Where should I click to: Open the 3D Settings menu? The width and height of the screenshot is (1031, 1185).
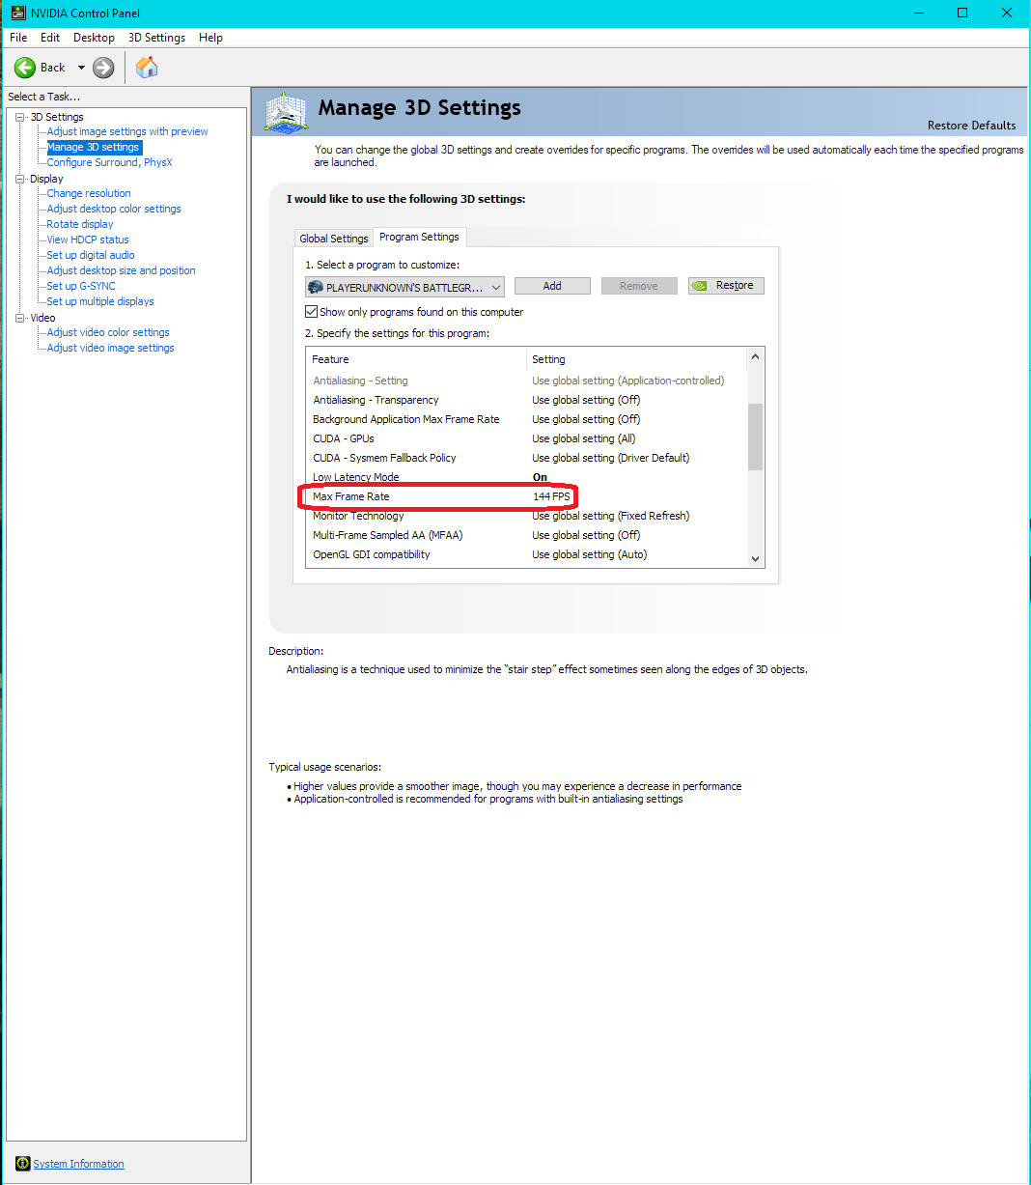[156, 38]
